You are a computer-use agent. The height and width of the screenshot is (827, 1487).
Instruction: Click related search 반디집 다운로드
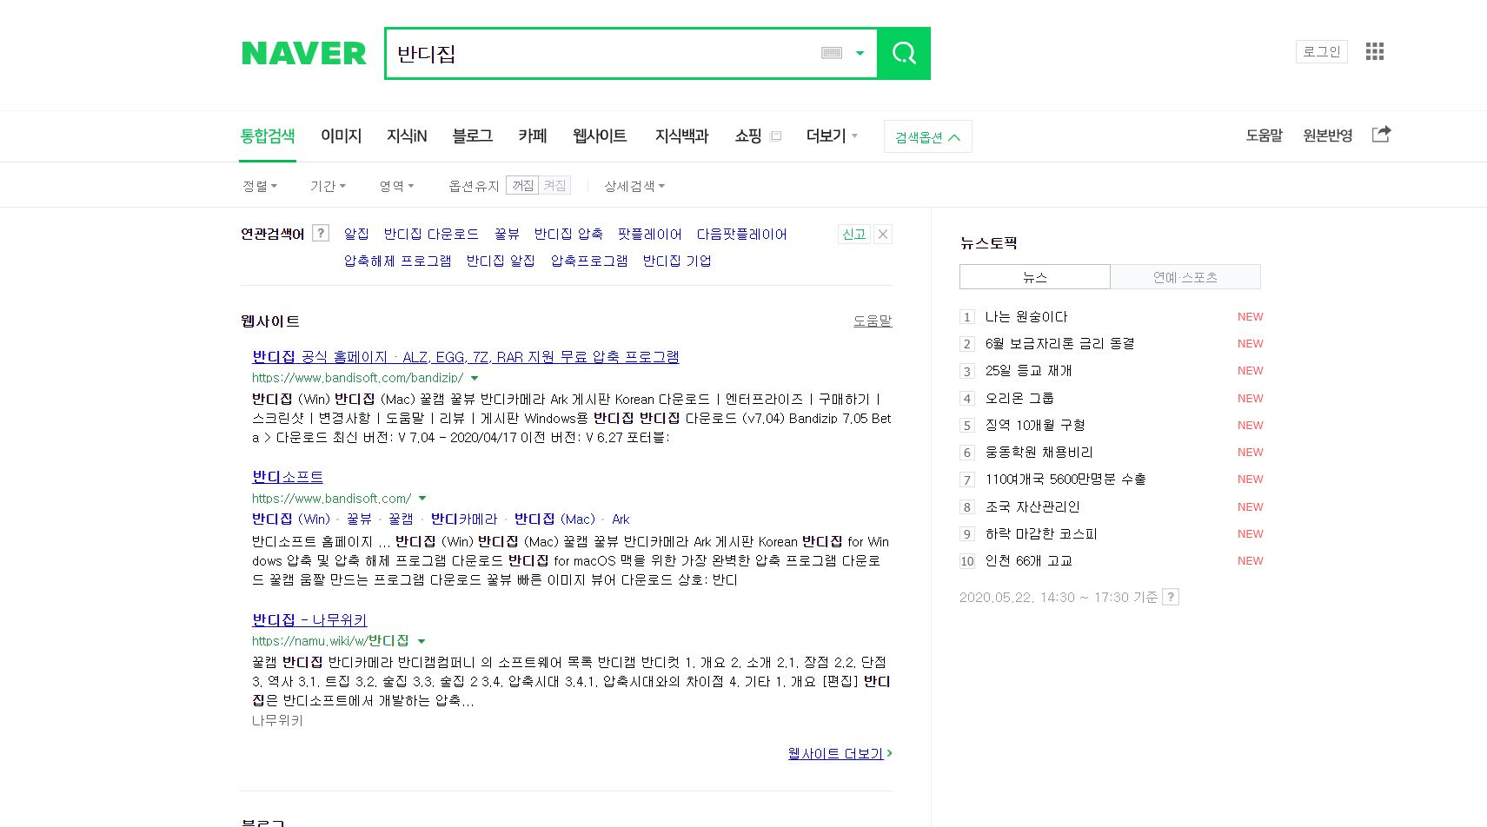pos(431,234)
